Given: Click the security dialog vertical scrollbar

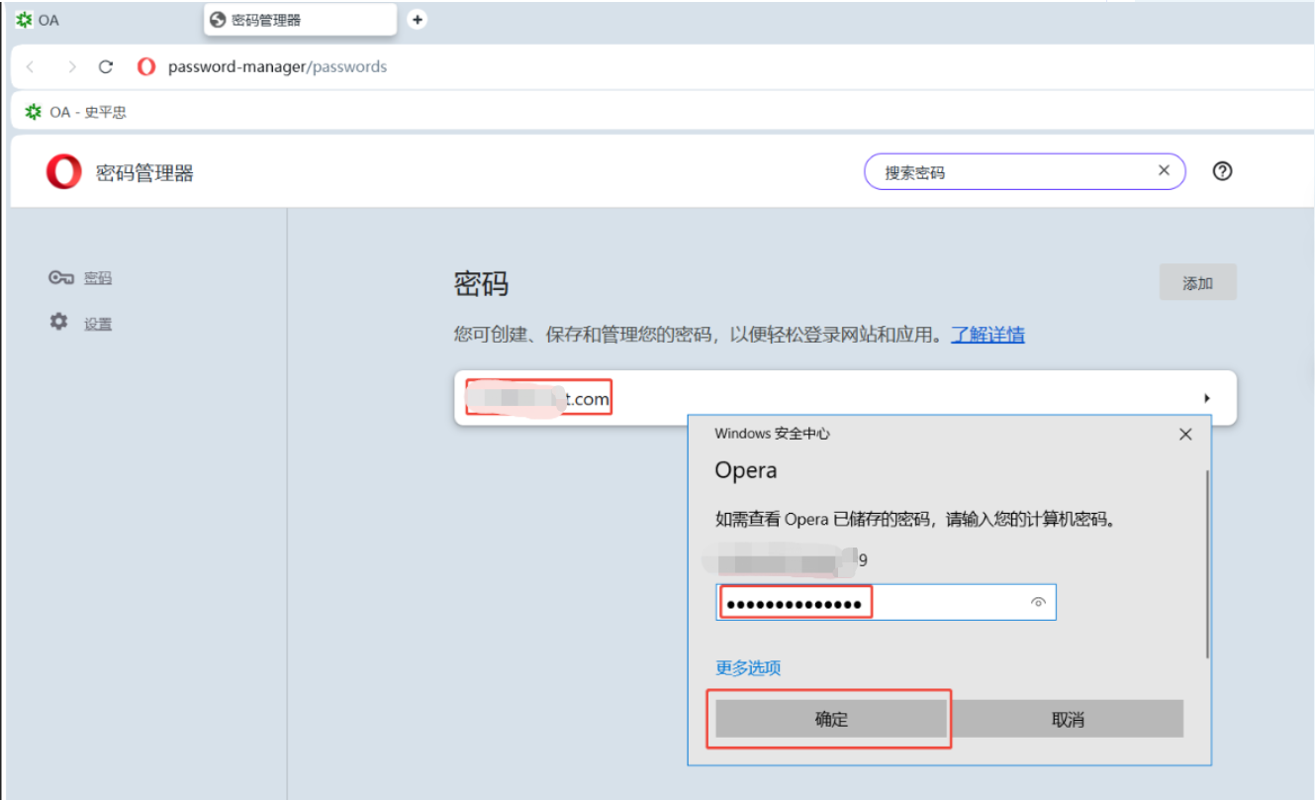Looking at the screenshot, I should pos(1207,563).
